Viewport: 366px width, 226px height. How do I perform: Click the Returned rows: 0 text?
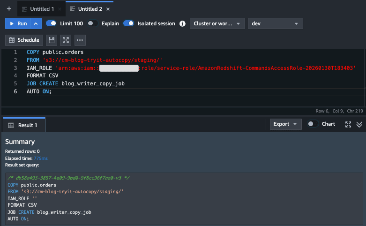point(22,151)
